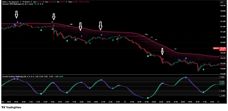Click the 18:00 time axis label
The image size is (228, 111).
(81, 102)
